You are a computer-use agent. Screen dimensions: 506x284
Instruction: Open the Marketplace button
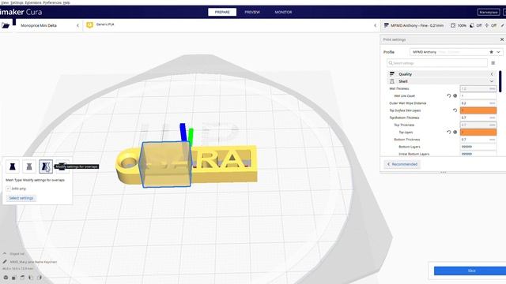tap(489, 13)
